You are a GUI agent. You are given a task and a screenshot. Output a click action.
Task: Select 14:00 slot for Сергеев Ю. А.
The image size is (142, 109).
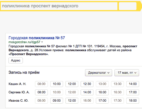[87, 92]
